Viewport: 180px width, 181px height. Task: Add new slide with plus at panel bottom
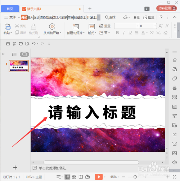tap(15, 168)
